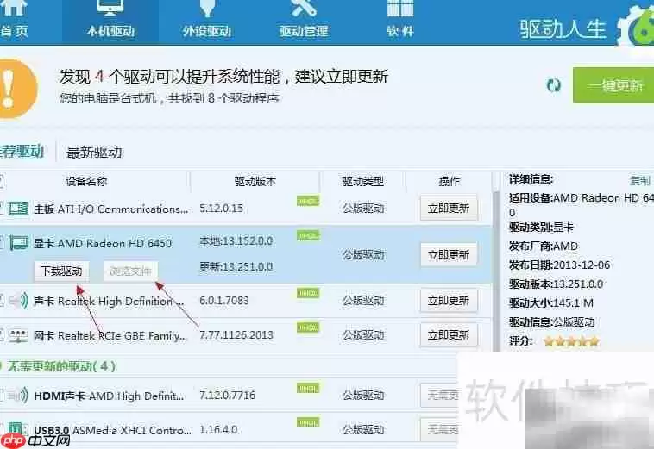Click version 5.12.0.15 text
This screenshot has width=654, height=449.
221,209
